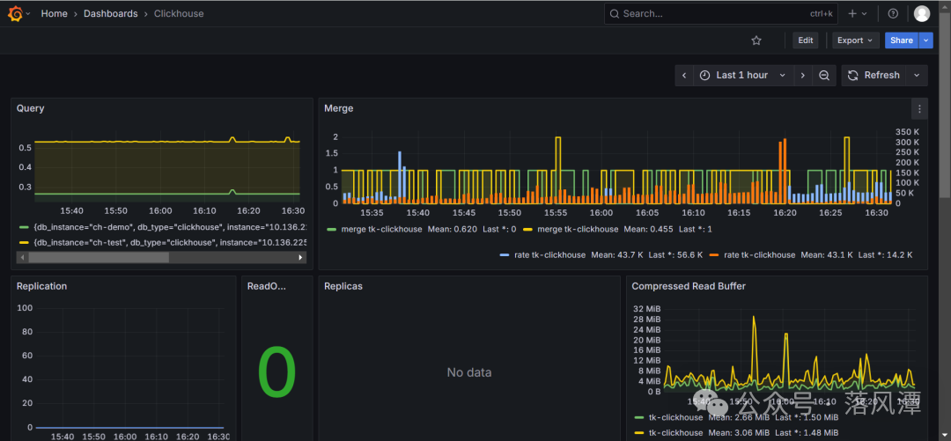Click the Query panel title
Screen dimensions: 951x441
(x=30, y=108)
